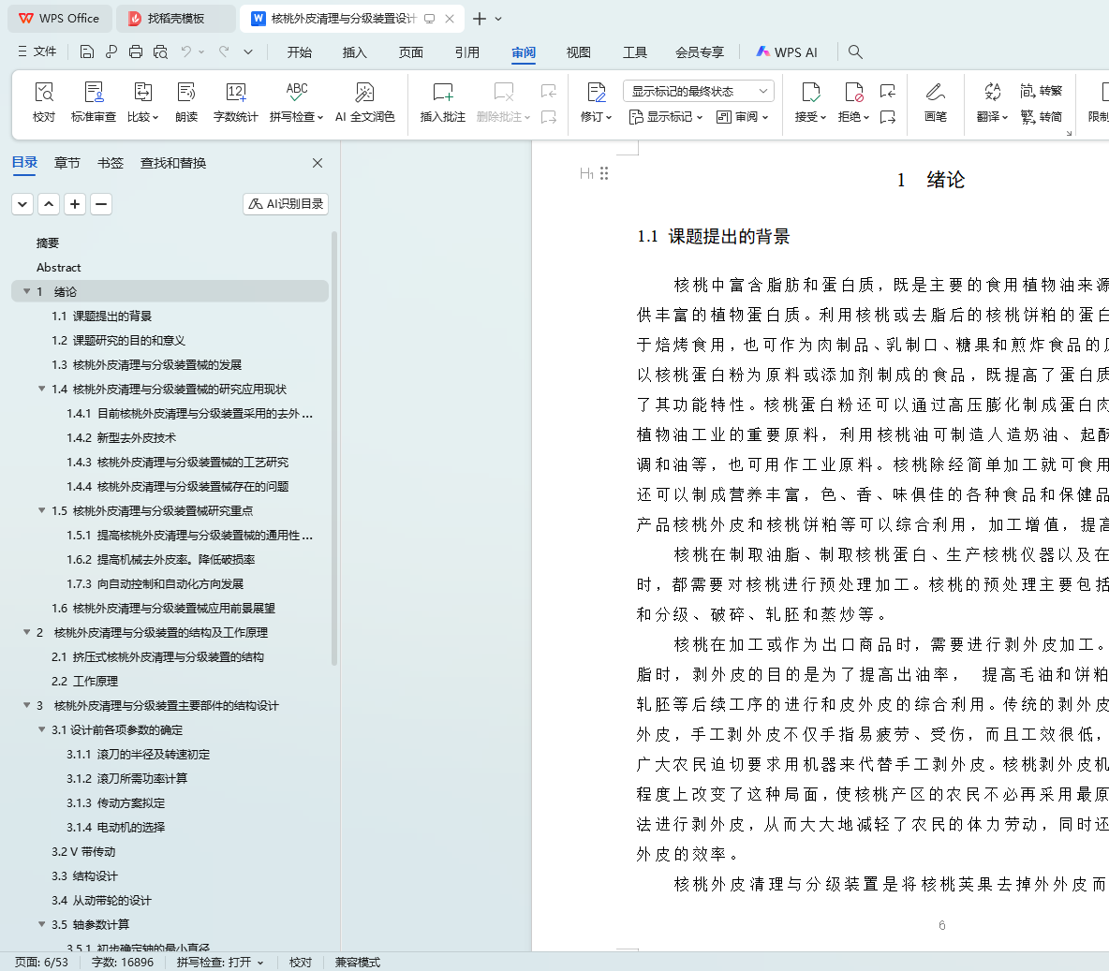This screenshot has height=971, width=1109.
Task: Click the print preview icon
Action: (160, 51)
